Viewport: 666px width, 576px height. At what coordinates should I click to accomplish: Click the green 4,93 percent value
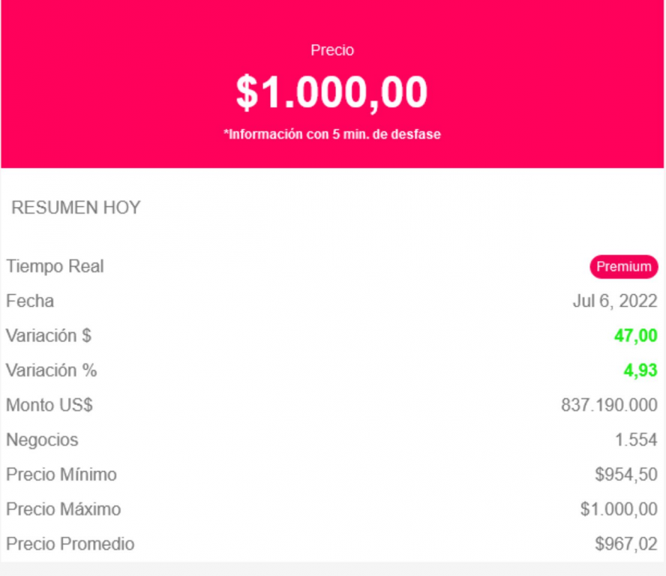click(640, 370)
